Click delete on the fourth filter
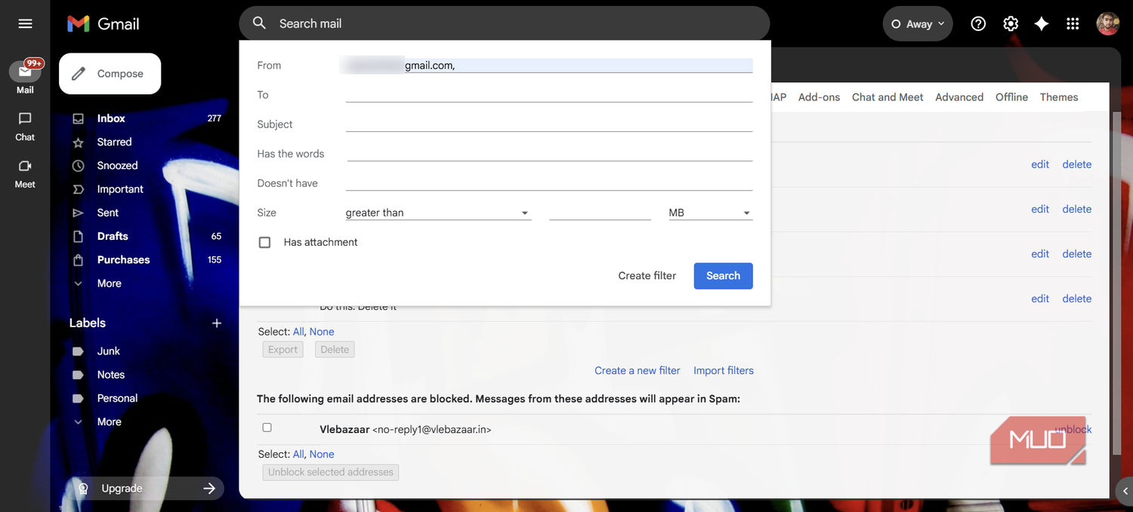The image size is (1133, 512). pyautogui.click(x=1076, y=299)
